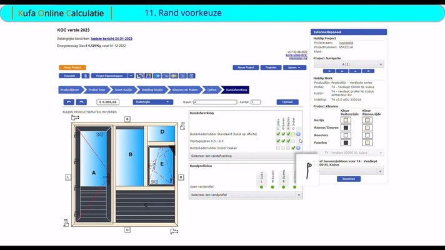Open the A [1] project navigation dropdown
The width and height of the screenshot is (445, 250).
coord(349,64)
